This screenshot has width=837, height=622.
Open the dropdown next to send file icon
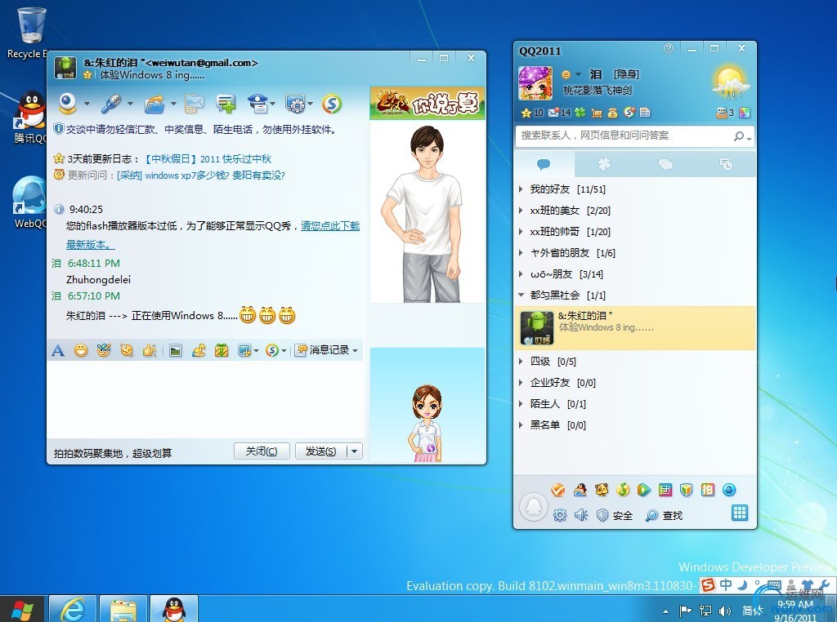[x=173, y=104]
